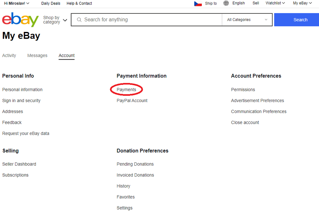Switch to the Messages tab
The image size is (319, 216).
click(37, 56)
